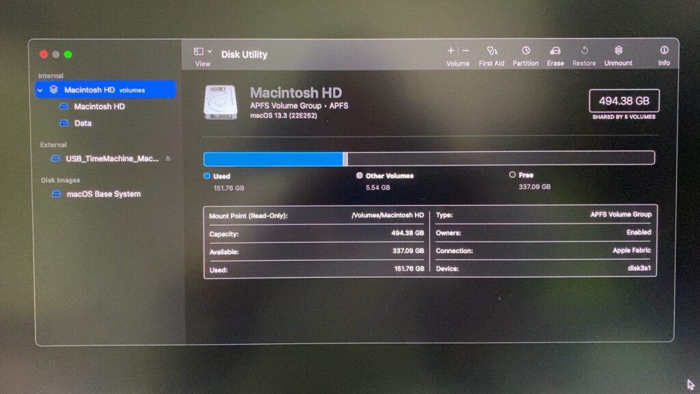Unmount the volume using the Unmount icon
700x394 pixels.
point(618,50)
